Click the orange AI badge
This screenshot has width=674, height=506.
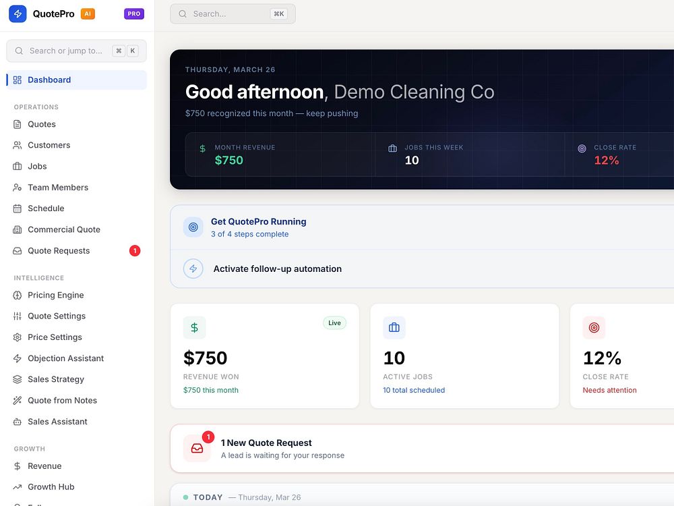(x=88, y=13)
